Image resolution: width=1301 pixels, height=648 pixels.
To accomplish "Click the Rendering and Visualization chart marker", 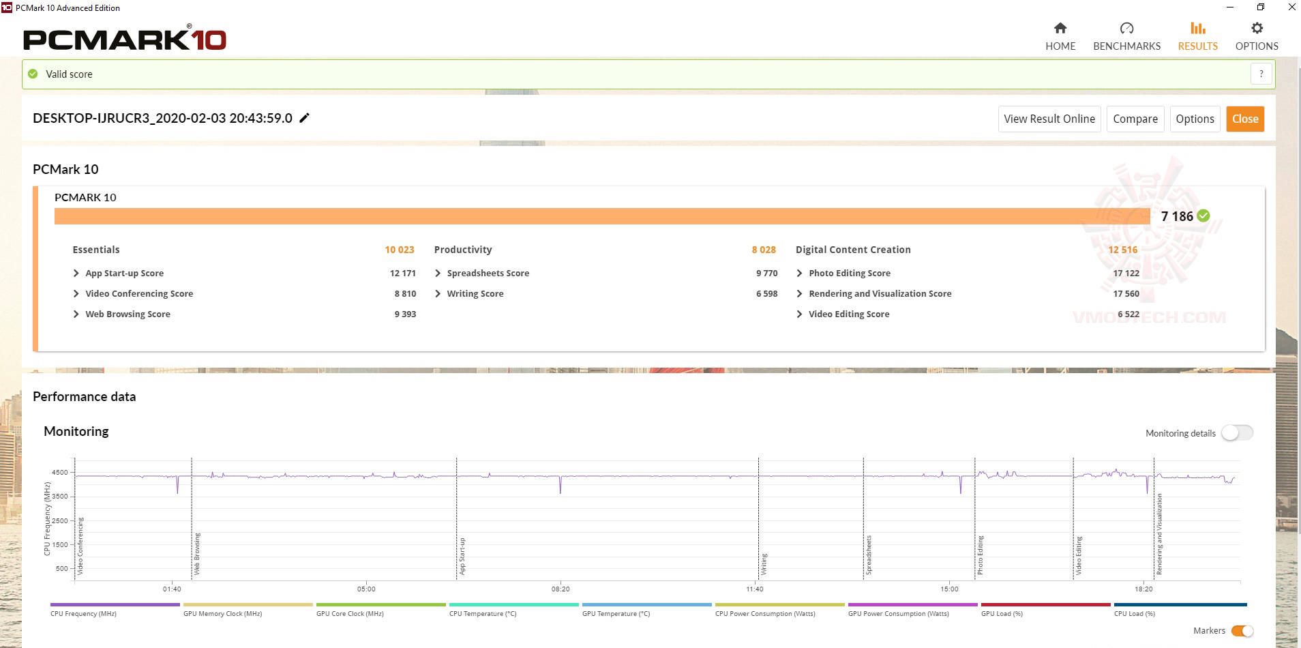I will click(1159, 534).
